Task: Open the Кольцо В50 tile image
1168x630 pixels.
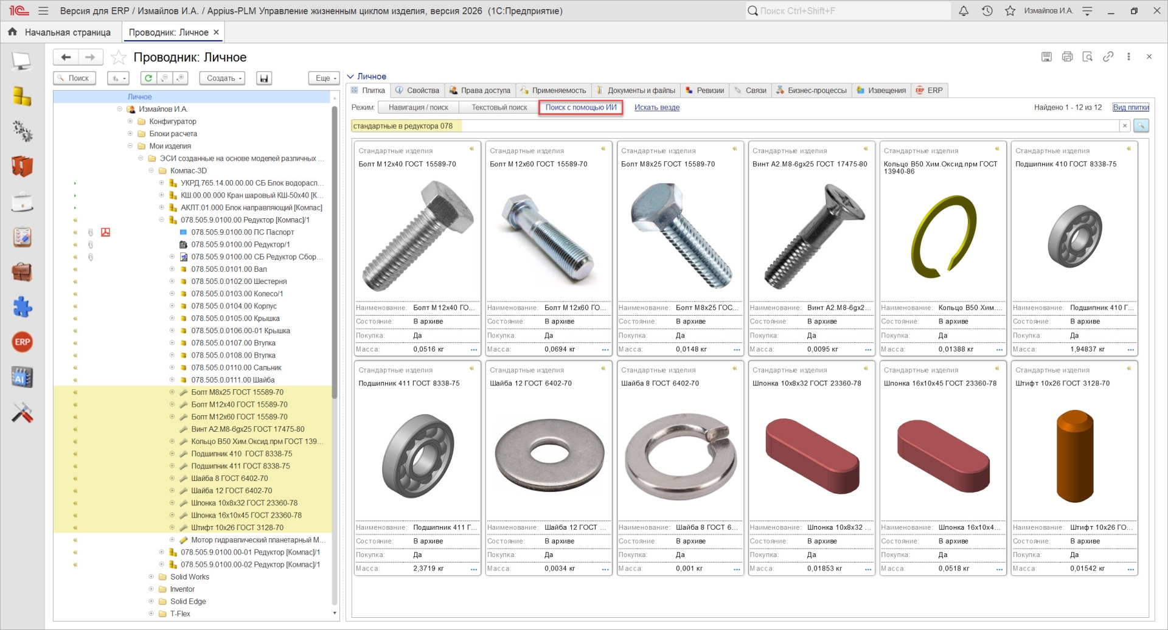Action: pyautogui.click(x=944, y=236)
